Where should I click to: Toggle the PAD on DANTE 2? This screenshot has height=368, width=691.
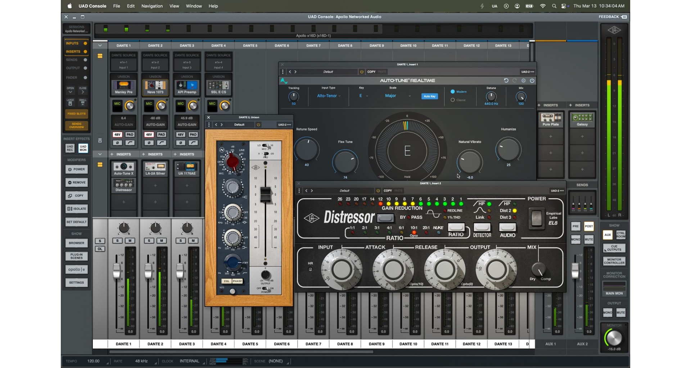[x=162, y=135]
